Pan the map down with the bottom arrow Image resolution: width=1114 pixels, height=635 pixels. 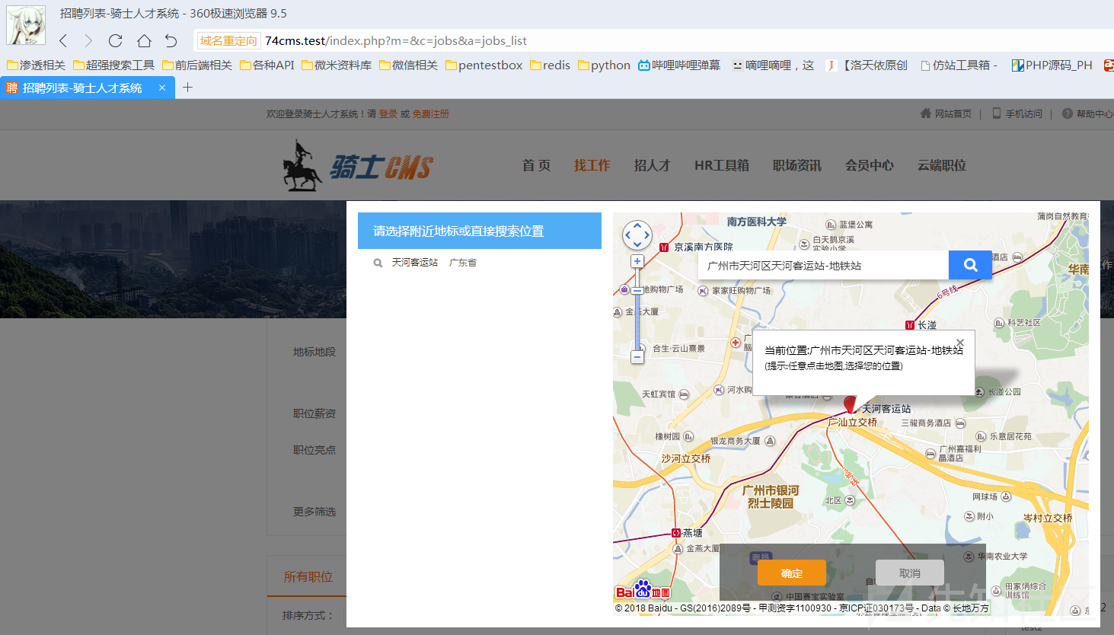pyautogui.click(x=637, y=244)
